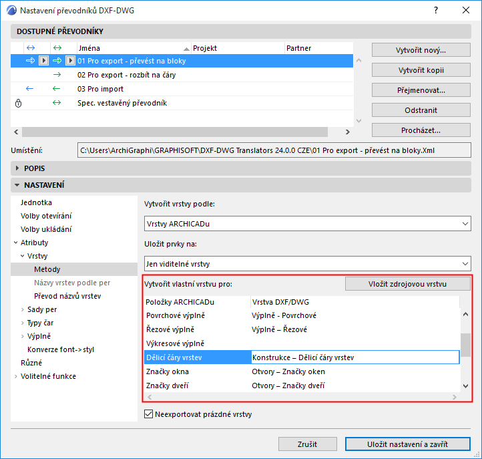Image resolution: width=482 pixels, height=459 pixels.
Task: Select Různé in settings tree
Action: pyautogui.click(x=31, y=363)
